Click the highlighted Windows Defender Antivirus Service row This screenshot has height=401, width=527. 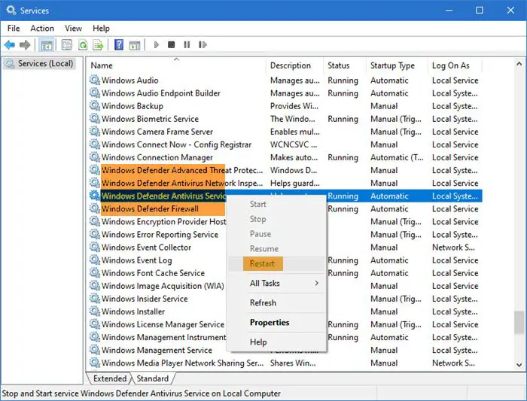coord(285,196)
